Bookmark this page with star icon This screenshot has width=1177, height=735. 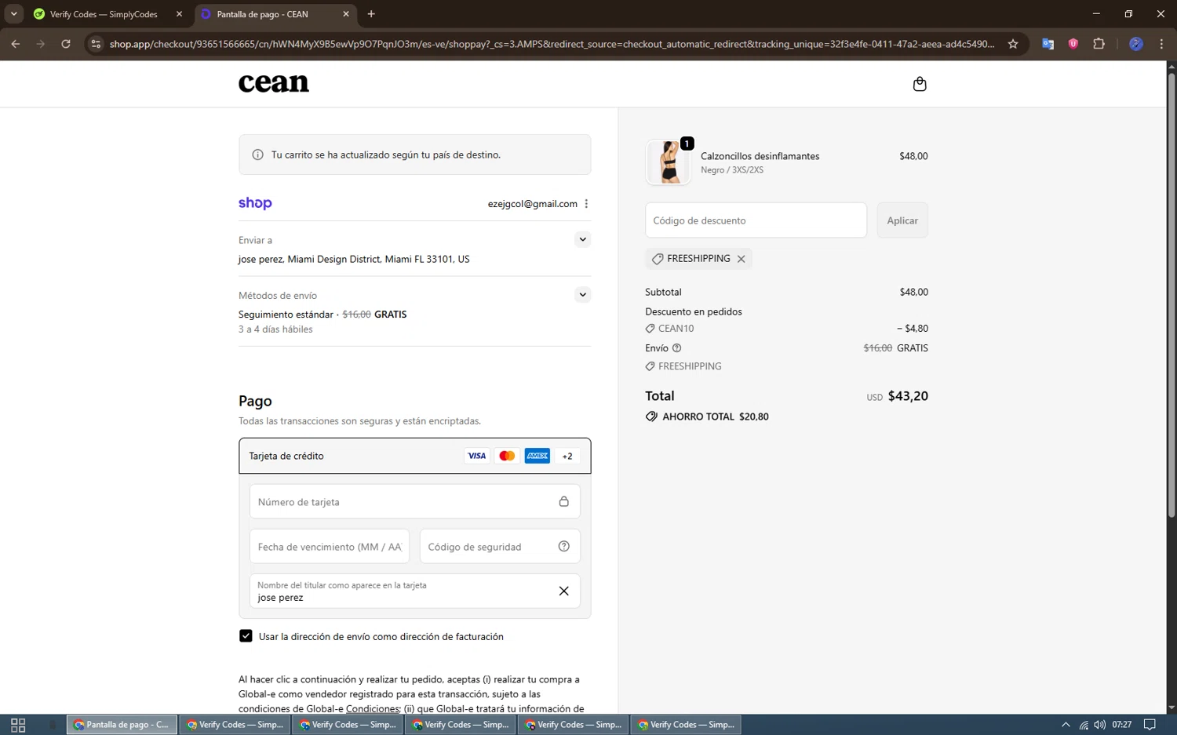pos(1013,44)
